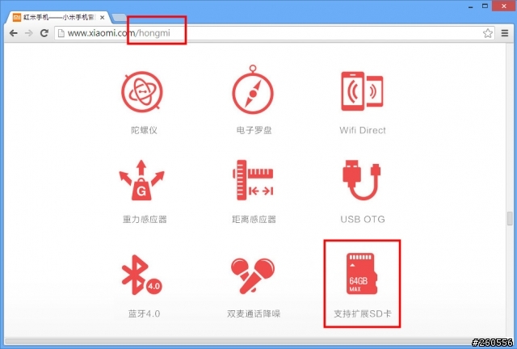The image size is (517, 349).
Task: Click the 双麦通话降噪 label
Action: click(x=254, y=313)
